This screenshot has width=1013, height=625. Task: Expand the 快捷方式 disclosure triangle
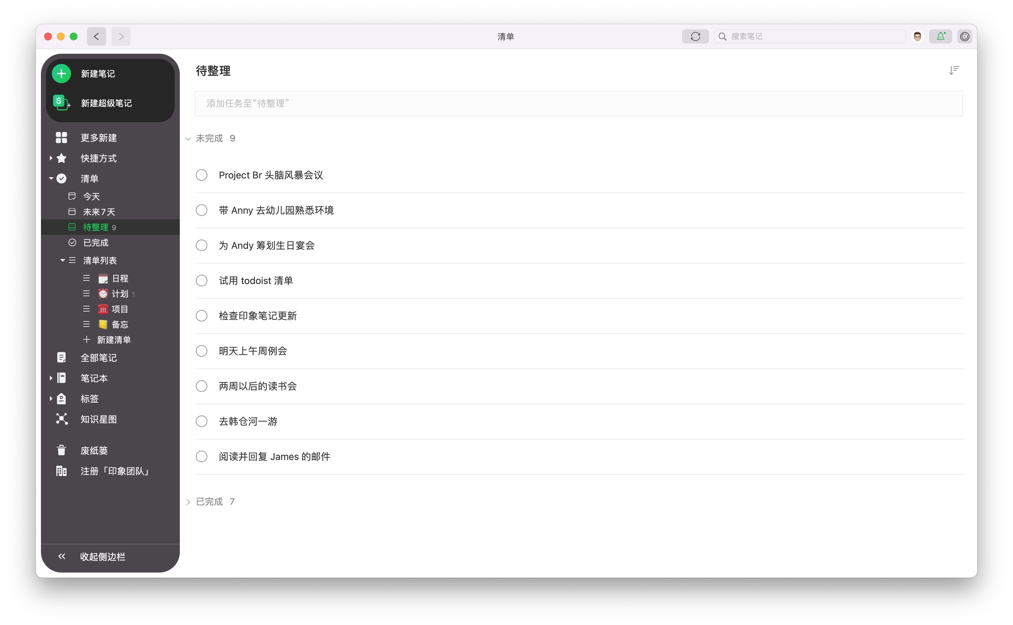pyautogui.click(x=51, y=158)
